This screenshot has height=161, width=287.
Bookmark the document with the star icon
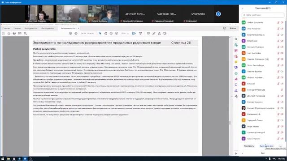point(9,34)
